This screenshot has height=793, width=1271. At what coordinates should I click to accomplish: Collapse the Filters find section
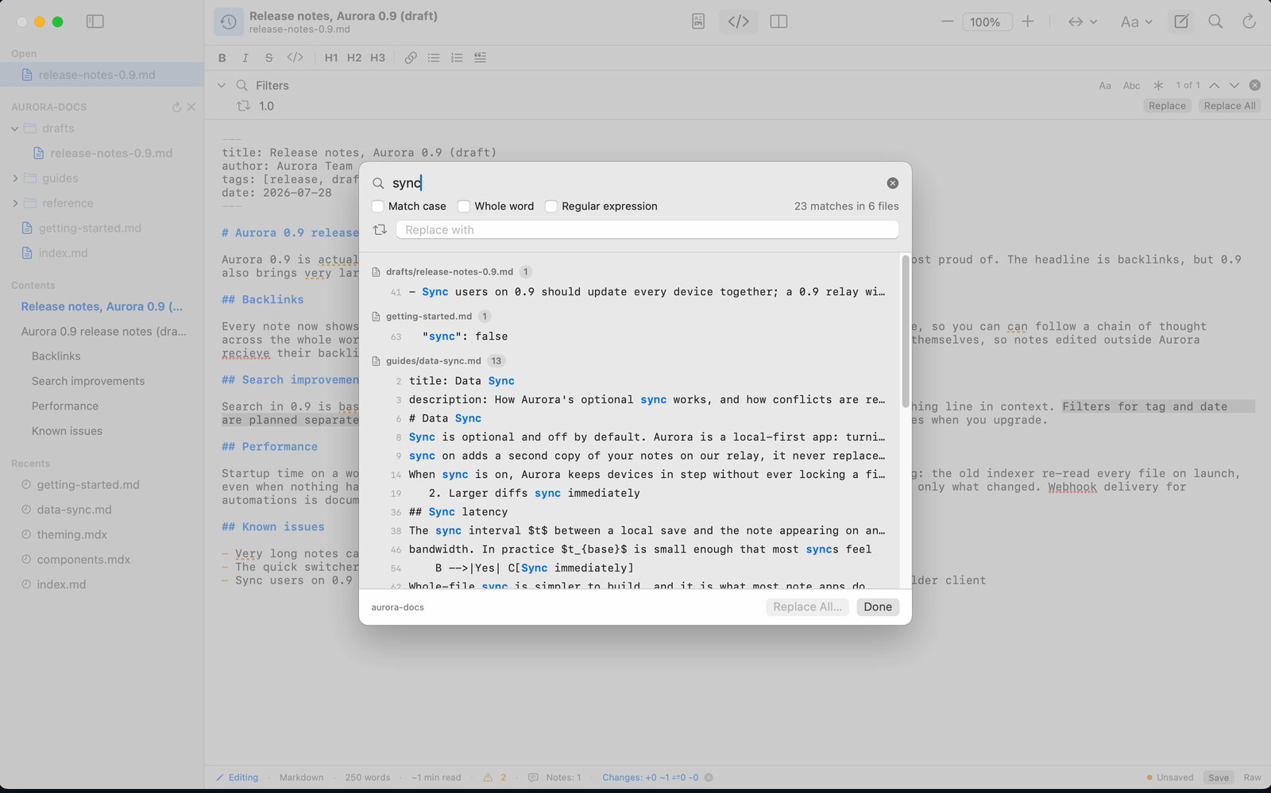222,86
